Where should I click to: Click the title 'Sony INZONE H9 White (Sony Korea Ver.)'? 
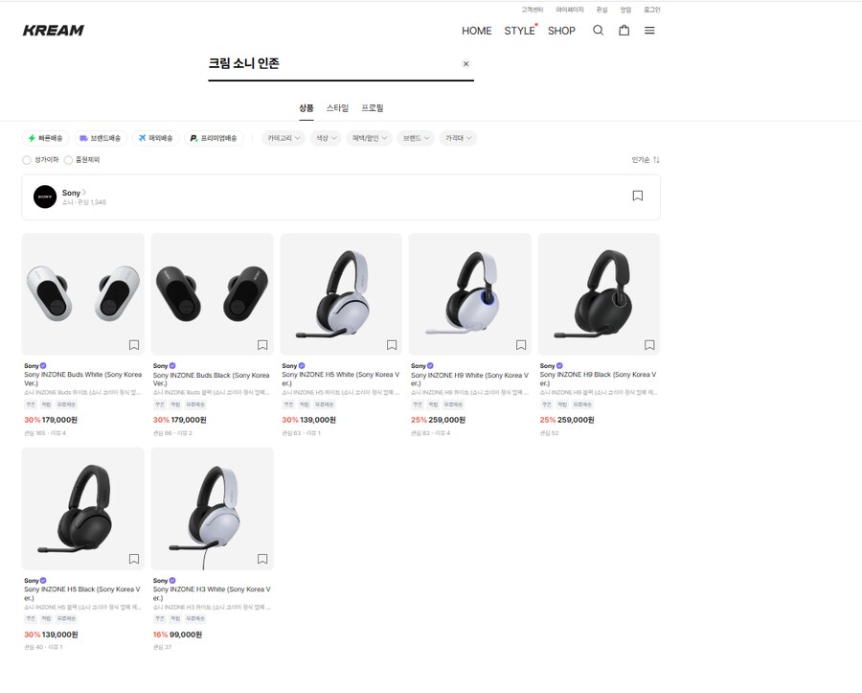click(470, 379)
